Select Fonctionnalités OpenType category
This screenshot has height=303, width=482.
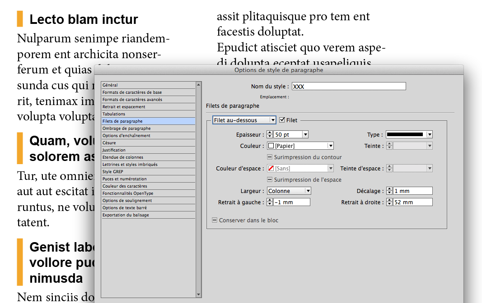click(x=148, y=193)
